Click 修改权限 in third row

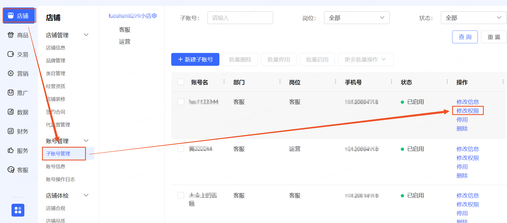coord(468,205)
